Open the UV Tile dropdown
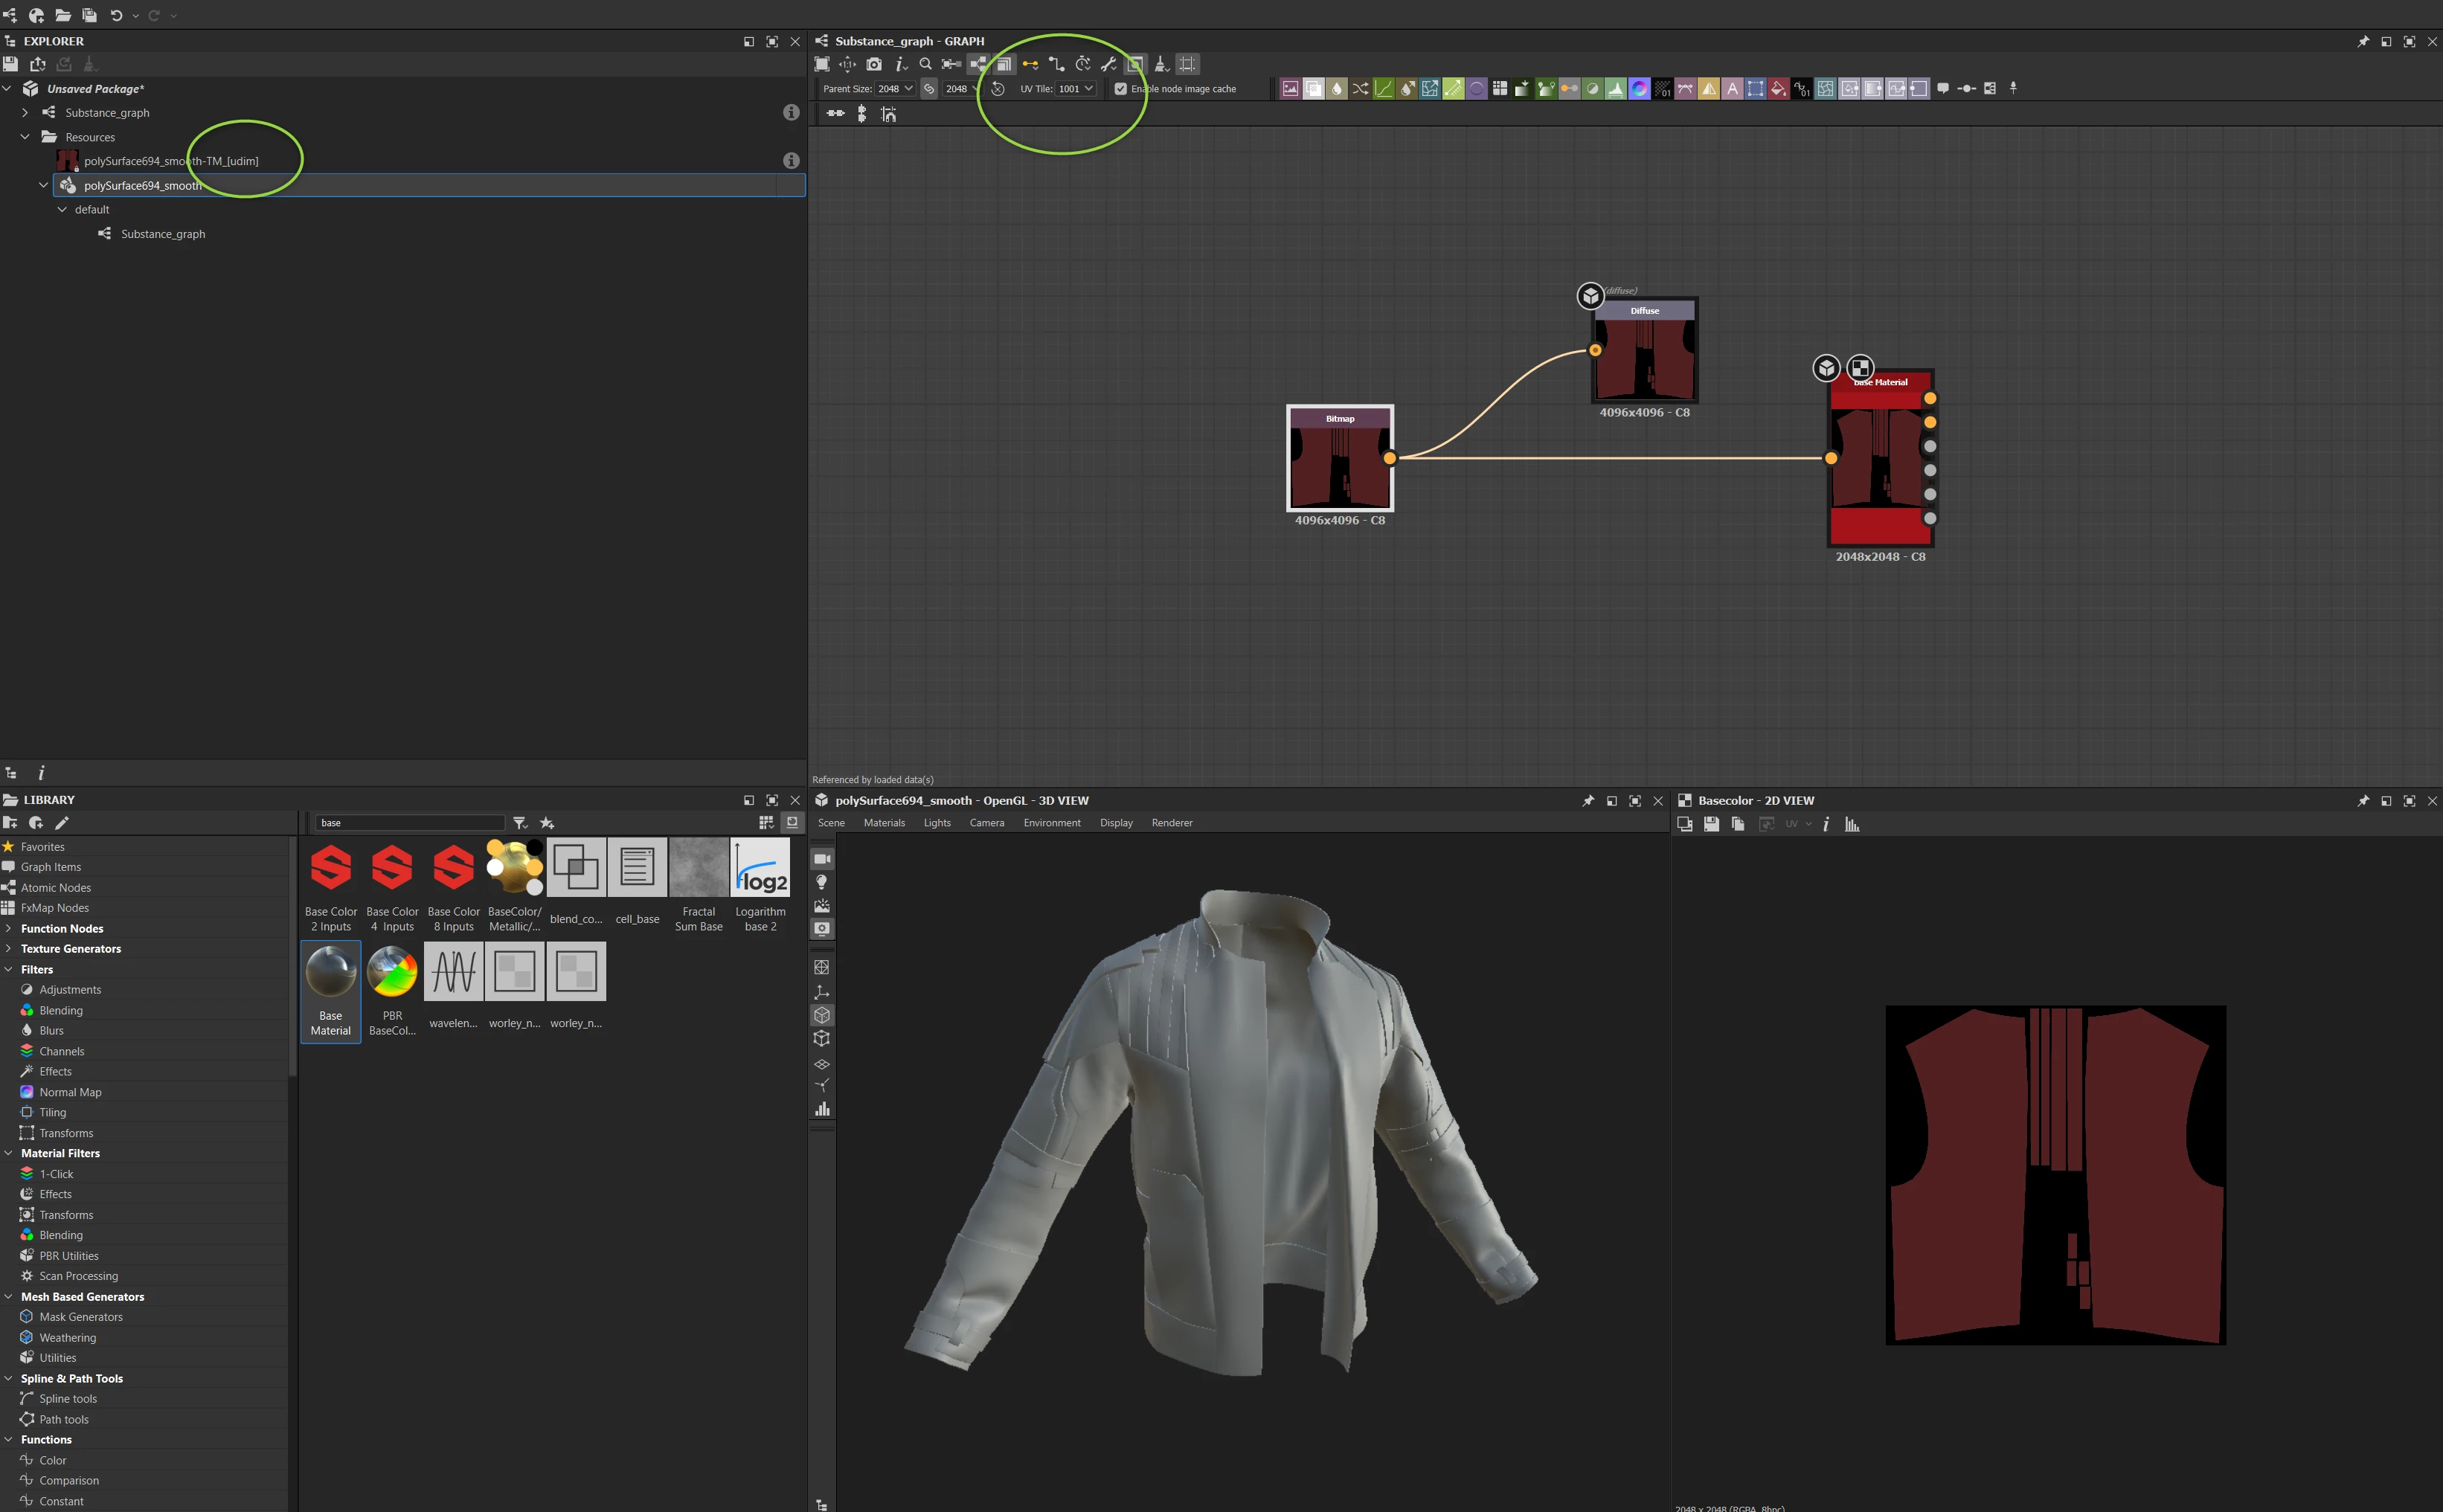 (x=1076, y=89)
